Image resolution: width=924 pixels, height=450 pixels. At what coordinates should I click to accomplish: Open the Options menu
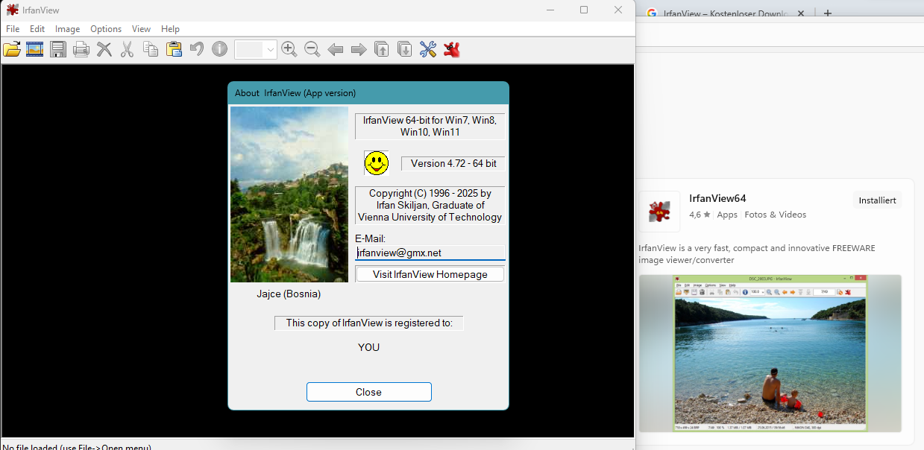(106, 29)
